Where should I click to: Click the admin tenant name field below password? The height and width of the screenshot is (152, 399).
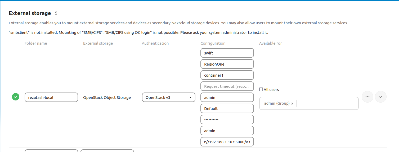tap(227, 131)
